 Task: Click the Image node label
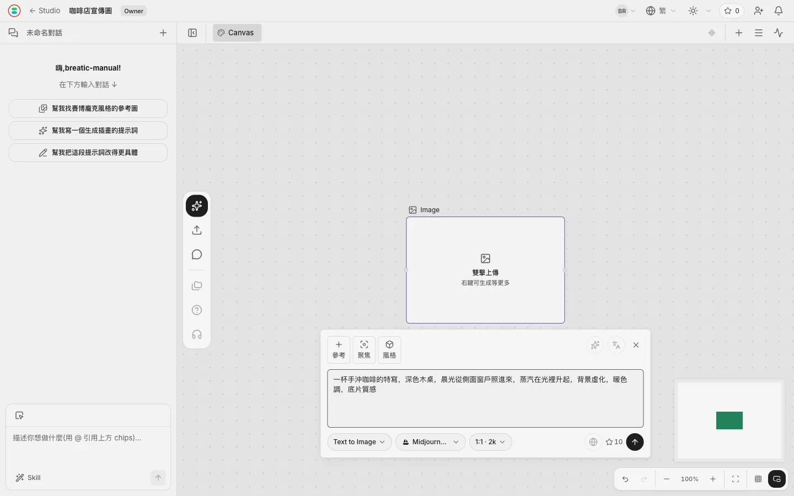[424, 210]
